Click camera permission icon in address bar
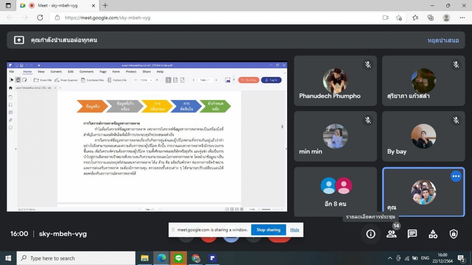The height and width of the screenshot is (265, 472). click(x=385, y=18)
